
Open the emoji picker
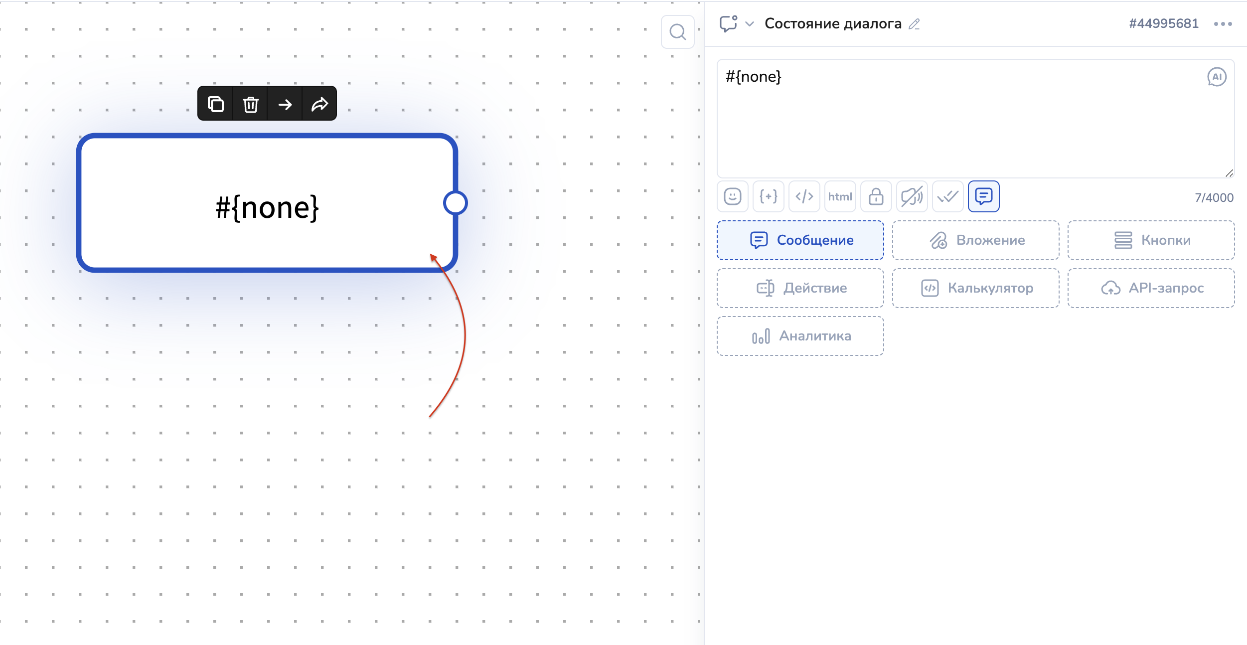point(732,196)
